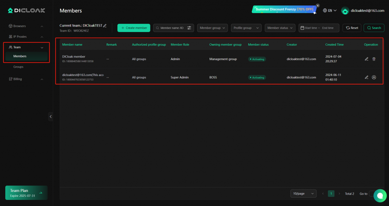Viewport: 389px width, 206px height.
Task: Change the 10/page page size selector
Action: 303,193
